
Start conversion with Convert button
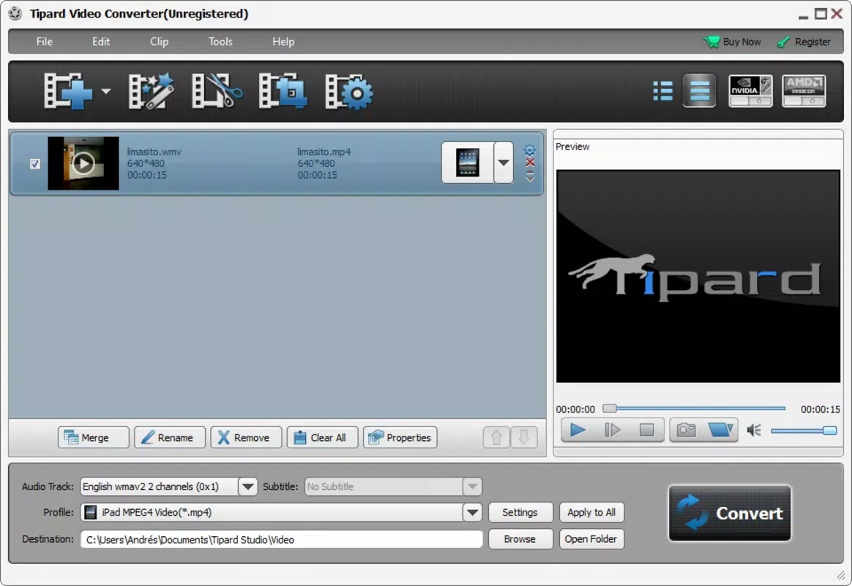[x=730, y=513]
